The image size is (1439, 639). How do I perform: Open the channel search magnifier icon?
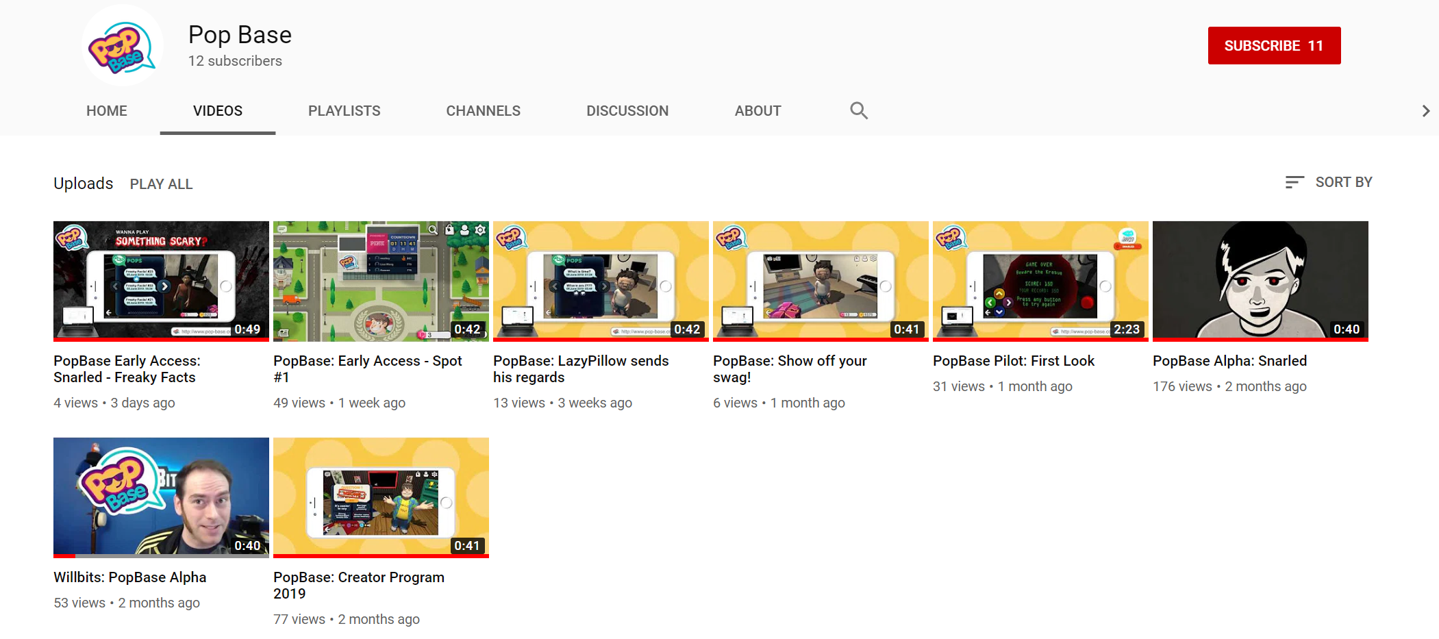tap(859, 110)
